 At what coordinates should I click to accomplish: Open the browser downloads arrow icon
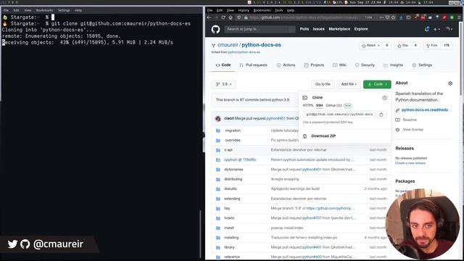pos(401,17)
